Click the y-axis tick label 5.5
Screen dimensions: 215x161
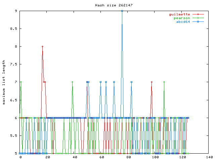click(x=14, y=136)
